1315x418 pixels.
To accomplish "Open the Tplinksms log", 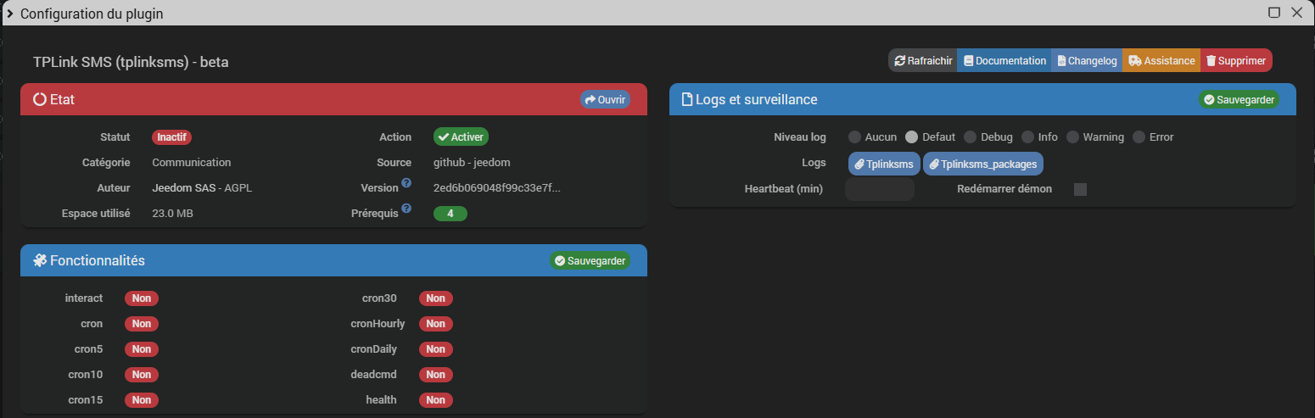I will click(883, 164).
